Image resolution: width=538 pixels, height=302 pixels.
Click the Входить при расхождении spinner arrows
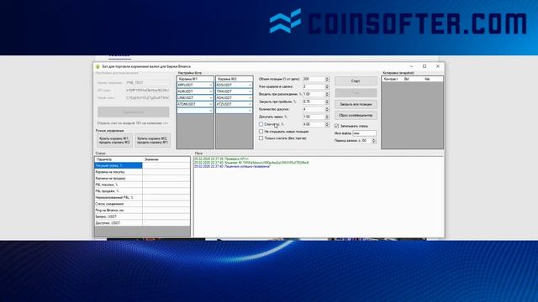(327, 94)
